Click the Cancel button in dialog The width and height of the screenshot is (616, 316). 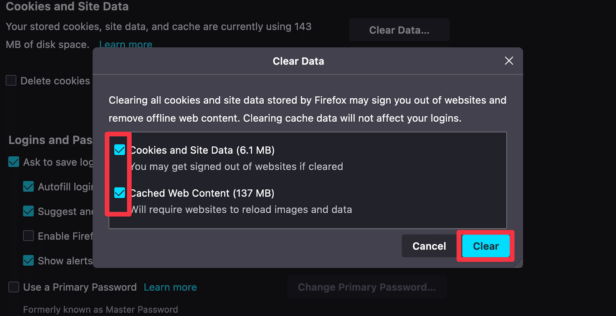click(x=429, y=246)
